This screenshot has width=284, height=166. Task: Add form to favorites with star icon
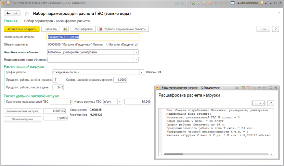(26, 14)
